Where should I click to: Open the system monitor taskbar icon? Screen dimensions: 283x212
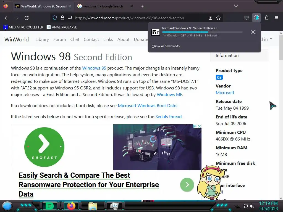(x=114, y=206)
